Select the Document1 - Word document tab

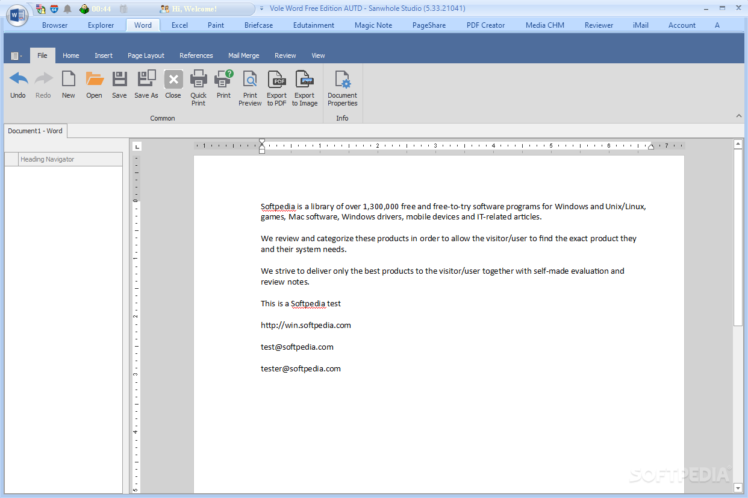35,131
